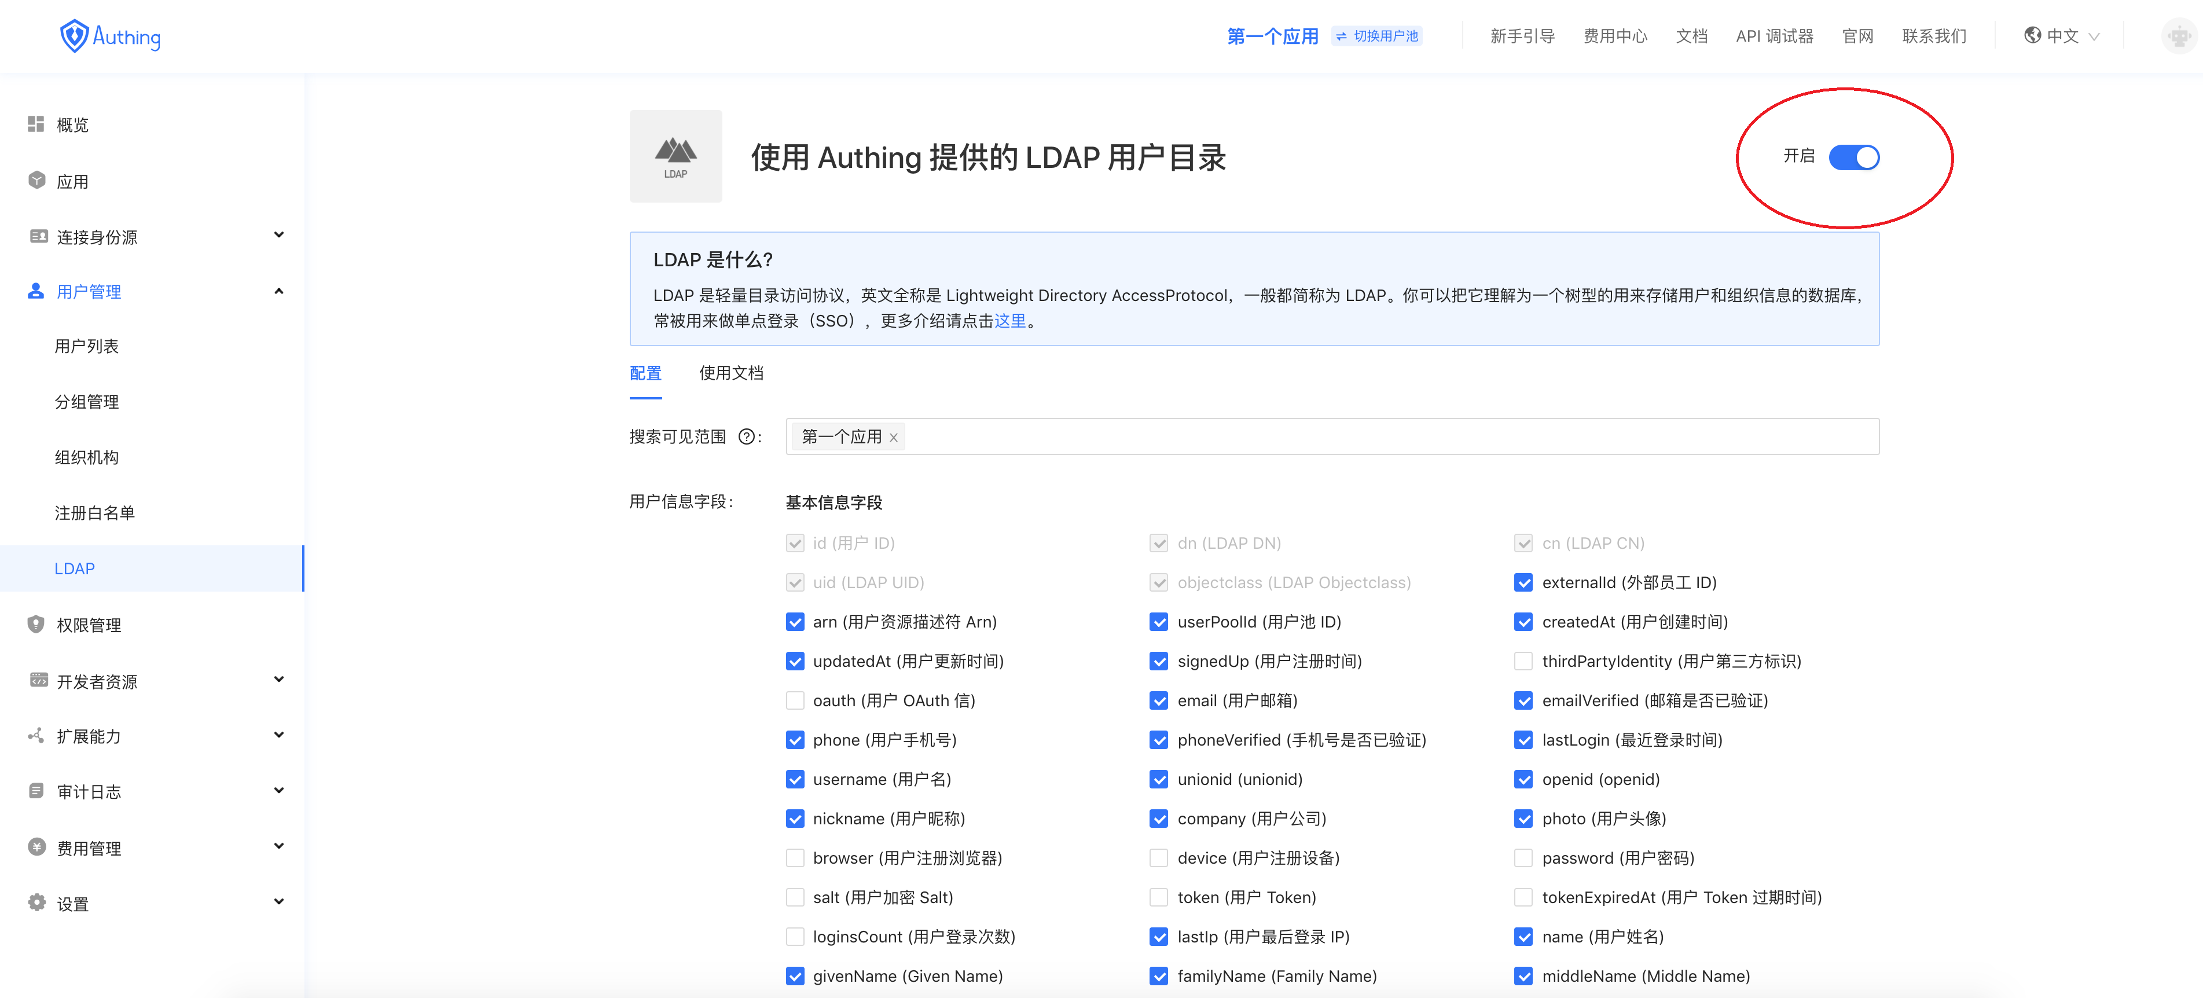The image size is (2203, 998).
Task: Enable the password (用户密码) checkbox
Action: pos(1523,858)
